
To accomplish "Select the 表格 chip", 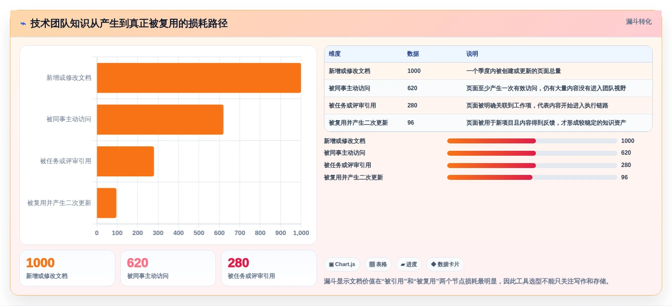I will (x=378, y=264).
